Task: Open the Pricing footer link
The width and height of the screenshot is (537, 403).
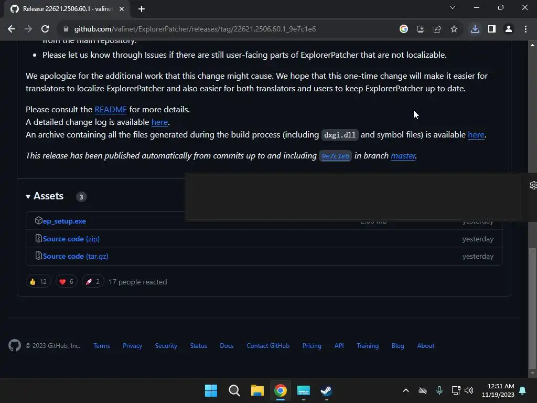Action: [x=312, y=346]
